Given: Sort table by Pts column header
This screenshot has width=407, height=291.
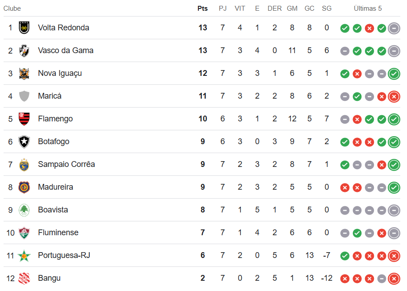Looking at the screenshot, I should (x=202, y=8).
